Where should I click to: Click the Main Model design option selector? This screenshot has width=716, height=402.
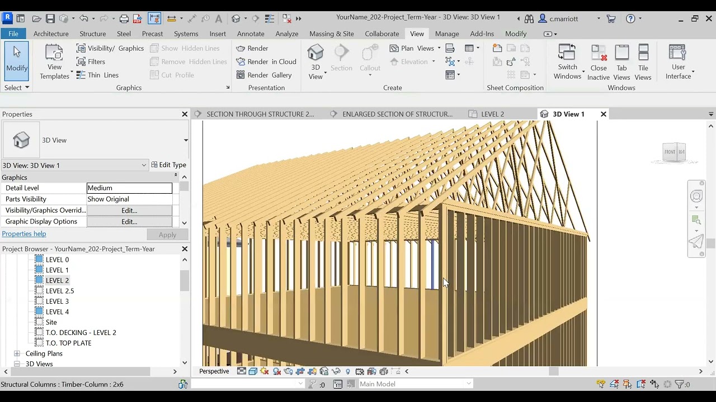416,384
